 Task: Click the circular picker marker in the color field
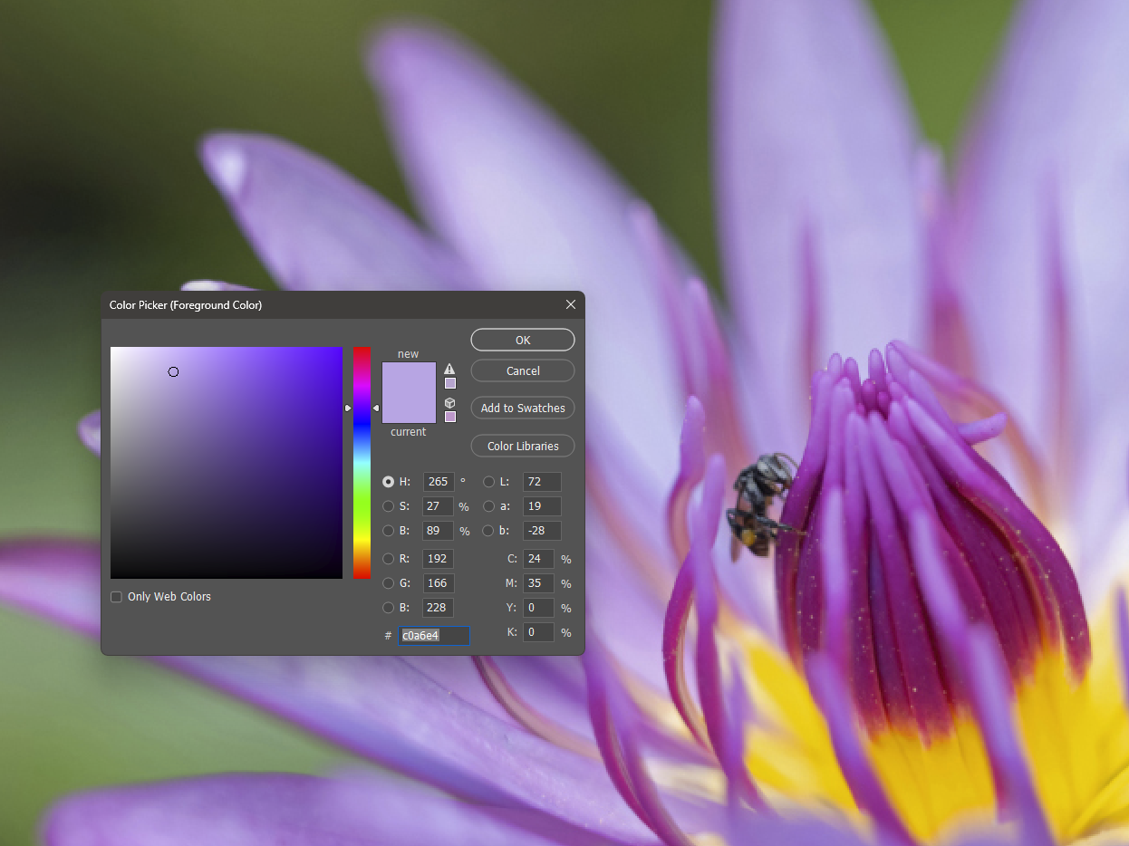(x=174, y=371)
